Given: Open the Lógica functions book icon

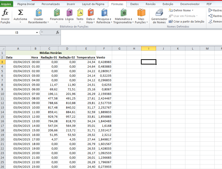Looking at the screenshot, I should coord(69,13).
